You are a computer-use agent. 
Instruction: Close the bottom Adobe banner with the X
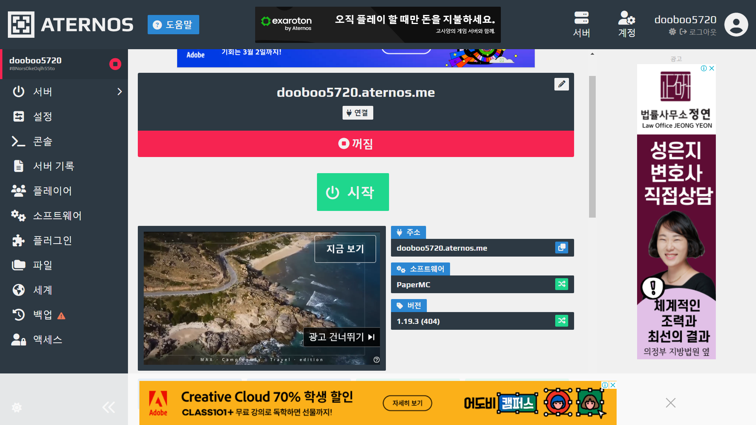(x=671, y=403)
